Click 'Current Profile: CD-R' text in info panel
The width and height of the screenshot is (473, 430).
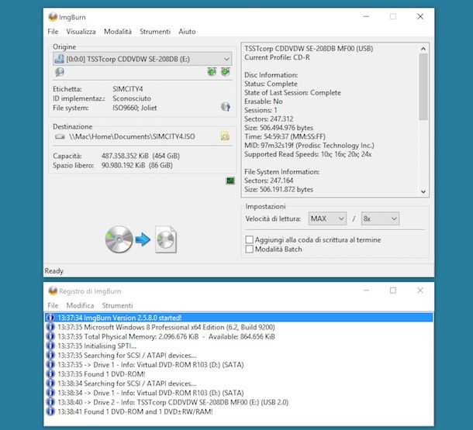[277, 57]
